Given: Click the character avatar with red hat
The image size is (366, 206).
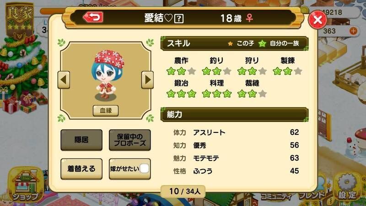Looking at the screenshot, I should tap(108, 75).
